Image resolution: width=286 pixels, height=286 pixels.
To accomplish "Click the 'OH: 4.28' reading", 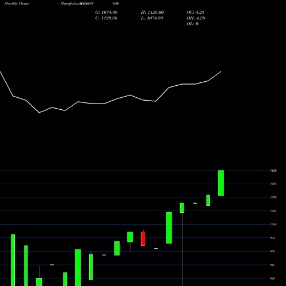I will (x=196, y=18).
